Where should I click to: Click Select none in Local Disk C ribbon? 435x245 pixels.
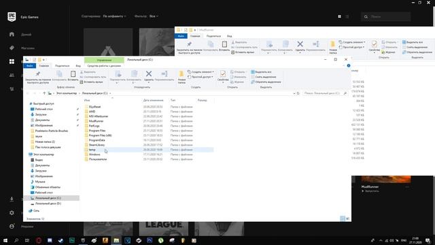264,77
